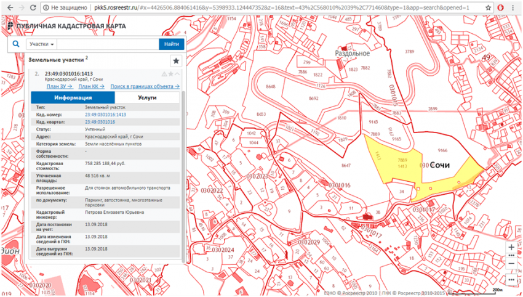Open the План ЗУ link
523x297 pixels.
[x=59, y=86]
